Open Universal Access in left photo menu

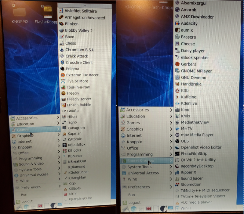34,175
